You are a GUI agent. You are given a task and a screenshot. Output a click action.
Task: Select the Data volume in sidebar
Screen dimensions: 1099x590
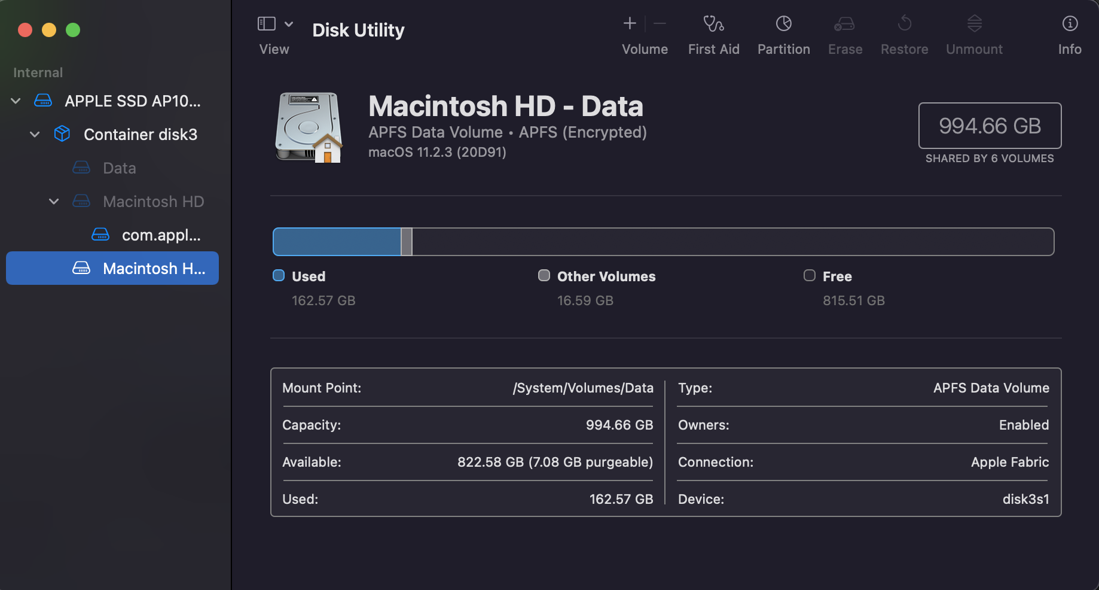point(119,168)
